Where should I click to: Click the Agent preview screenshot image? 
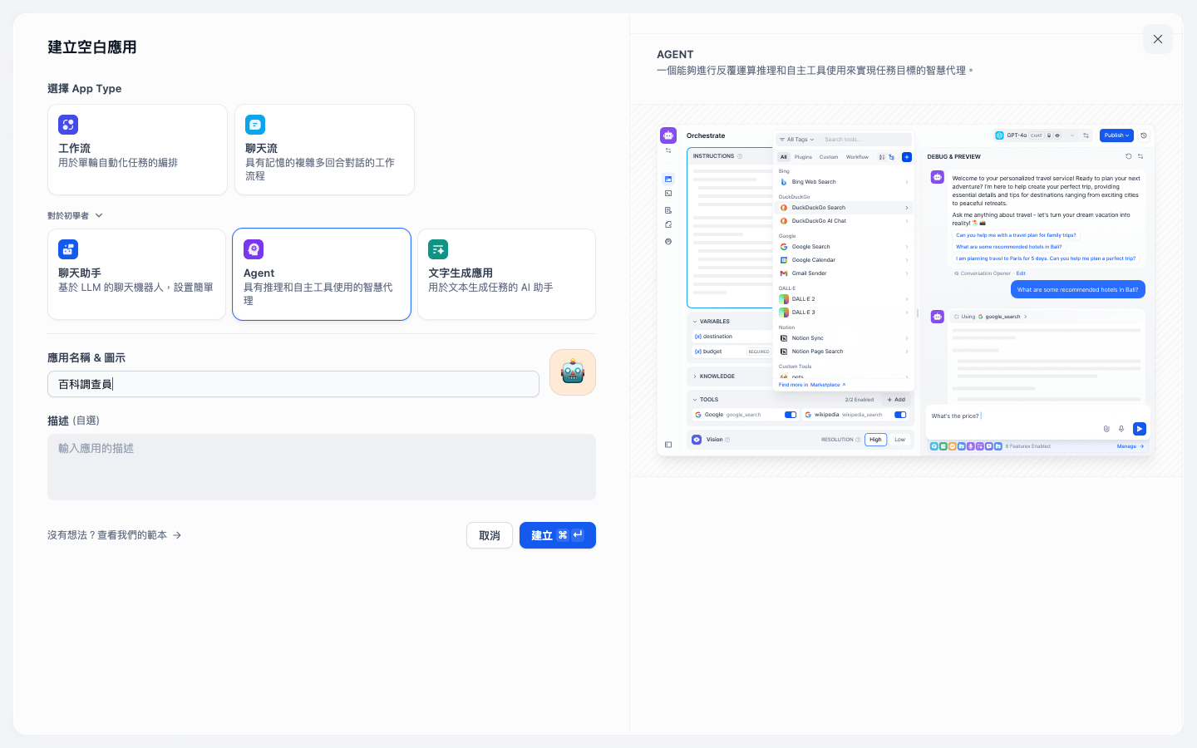pos(906,290)
